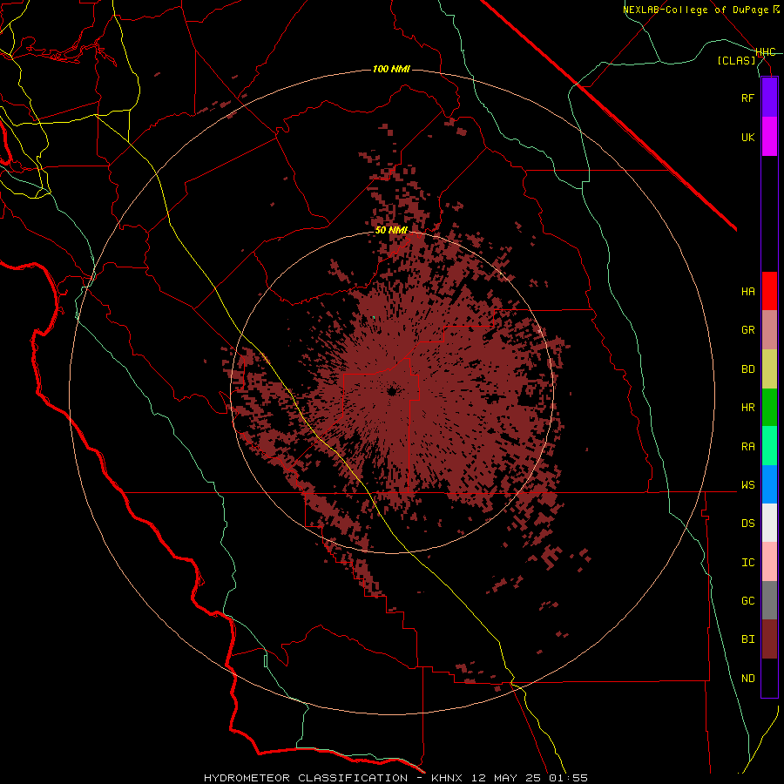The image size is (784, 784).
Task: Click the RF purple legend swatch
Action: pyautogui.click(x=769, y=98)
